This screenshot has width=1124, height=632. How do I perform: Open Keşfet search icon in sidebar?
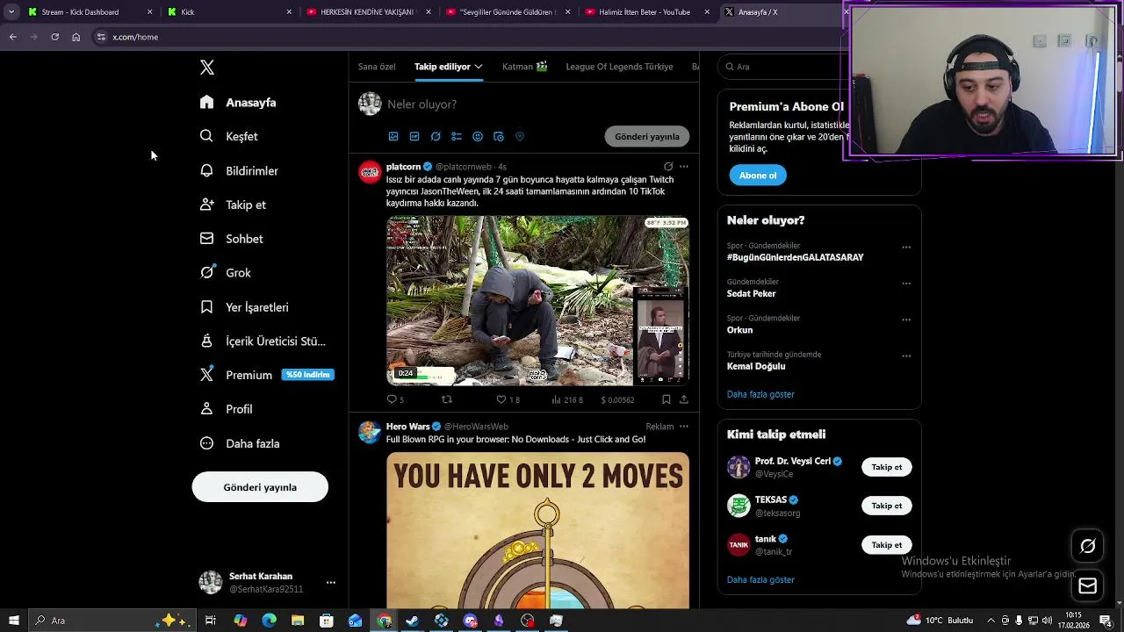click(206, 136)
